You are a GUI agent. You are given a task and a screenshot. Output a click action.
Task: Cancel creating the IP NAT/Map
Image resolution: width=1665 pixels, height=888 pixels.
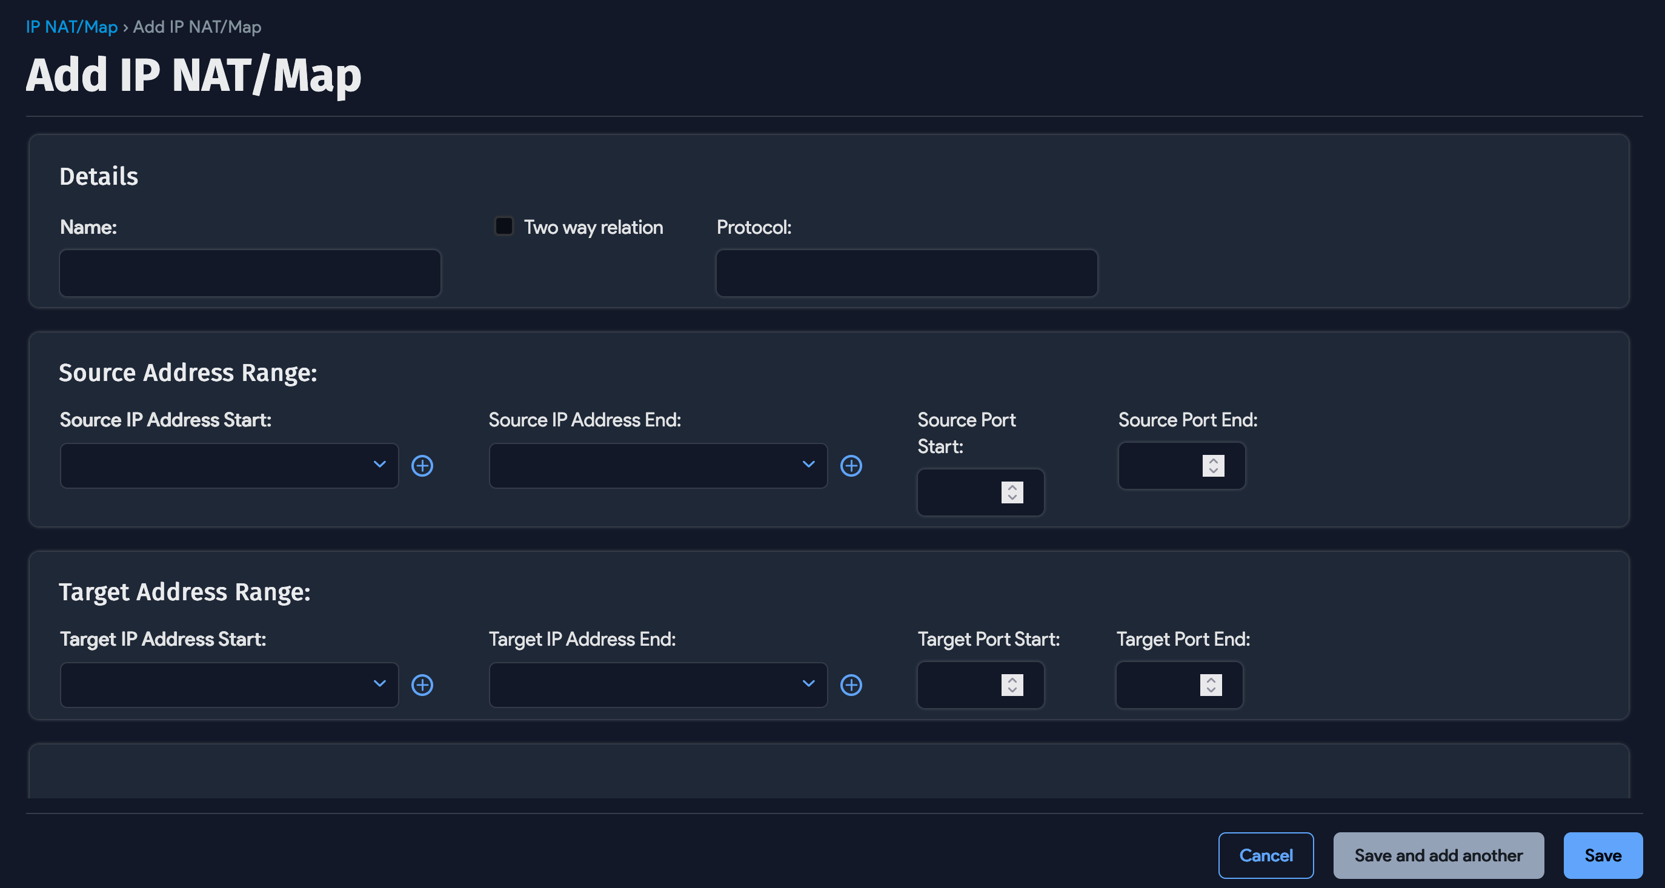point(1266,856)
